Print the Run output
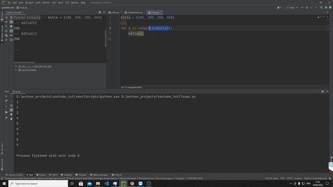Image resolution: width=333 pixels, height=187 pixels. (11, 114)
